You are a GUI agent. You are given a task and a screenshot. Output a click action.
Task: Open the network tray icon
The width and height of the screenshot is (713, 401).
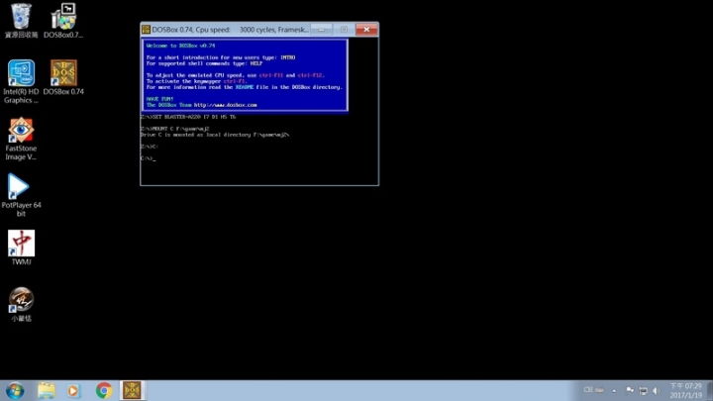coord(643,390)
